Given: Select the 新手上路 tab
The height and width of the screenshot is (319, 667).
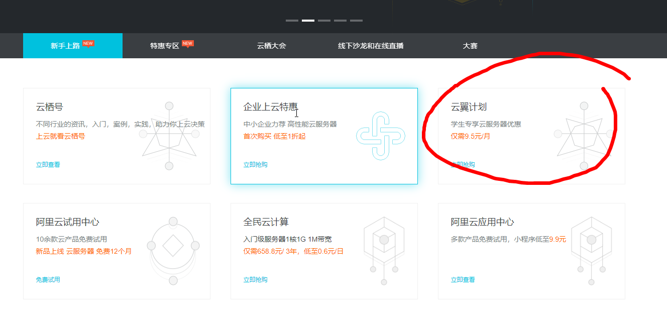Looking at the screenshot, I should pos(73,46).
